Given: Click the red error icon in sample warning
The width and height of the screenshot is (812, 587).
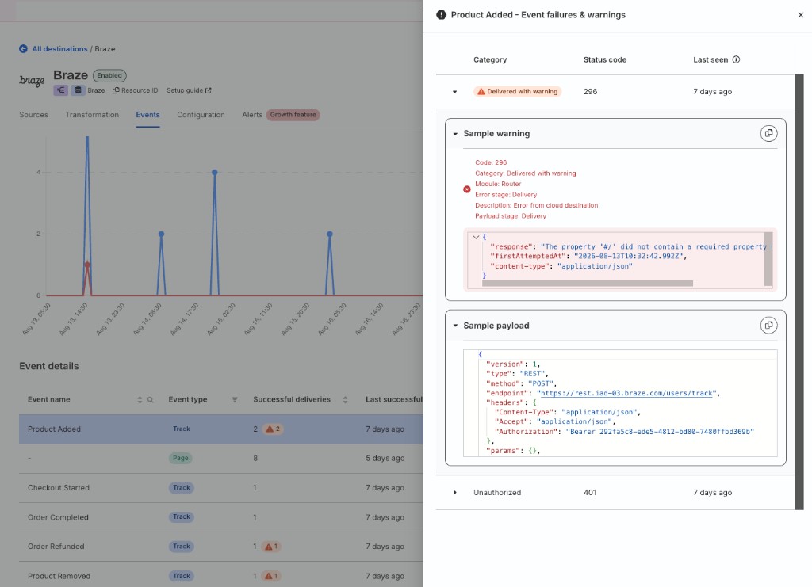Looking at the screenshot, I should [x=466, y=189].
